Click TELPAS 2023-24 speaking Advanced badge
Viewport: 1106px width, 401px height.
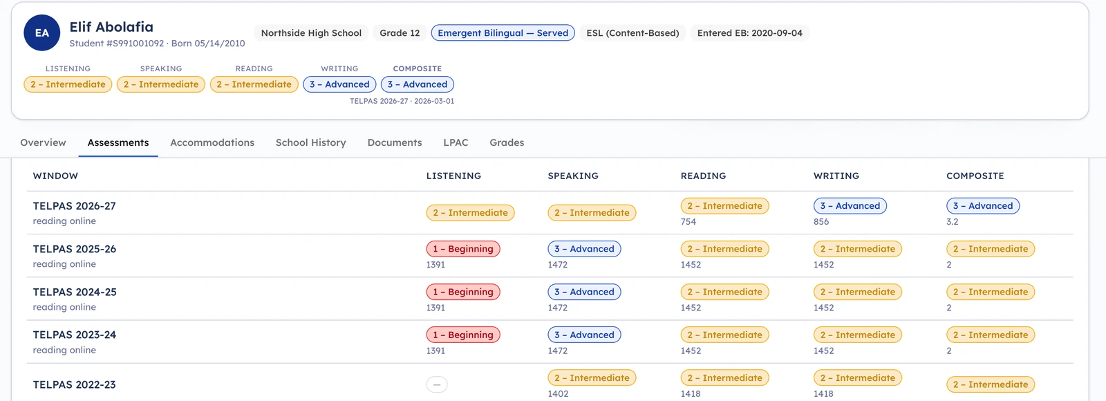point(584,335)
